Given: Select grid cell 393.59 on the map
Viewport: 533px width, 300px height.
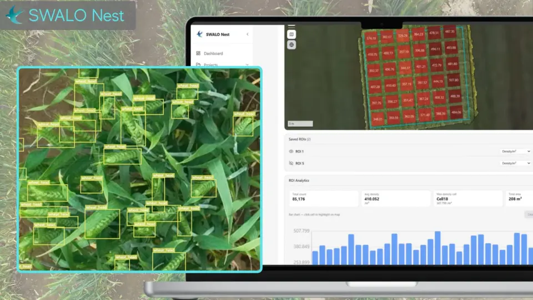Looking at the screenshot, I should tap(394, 118).
